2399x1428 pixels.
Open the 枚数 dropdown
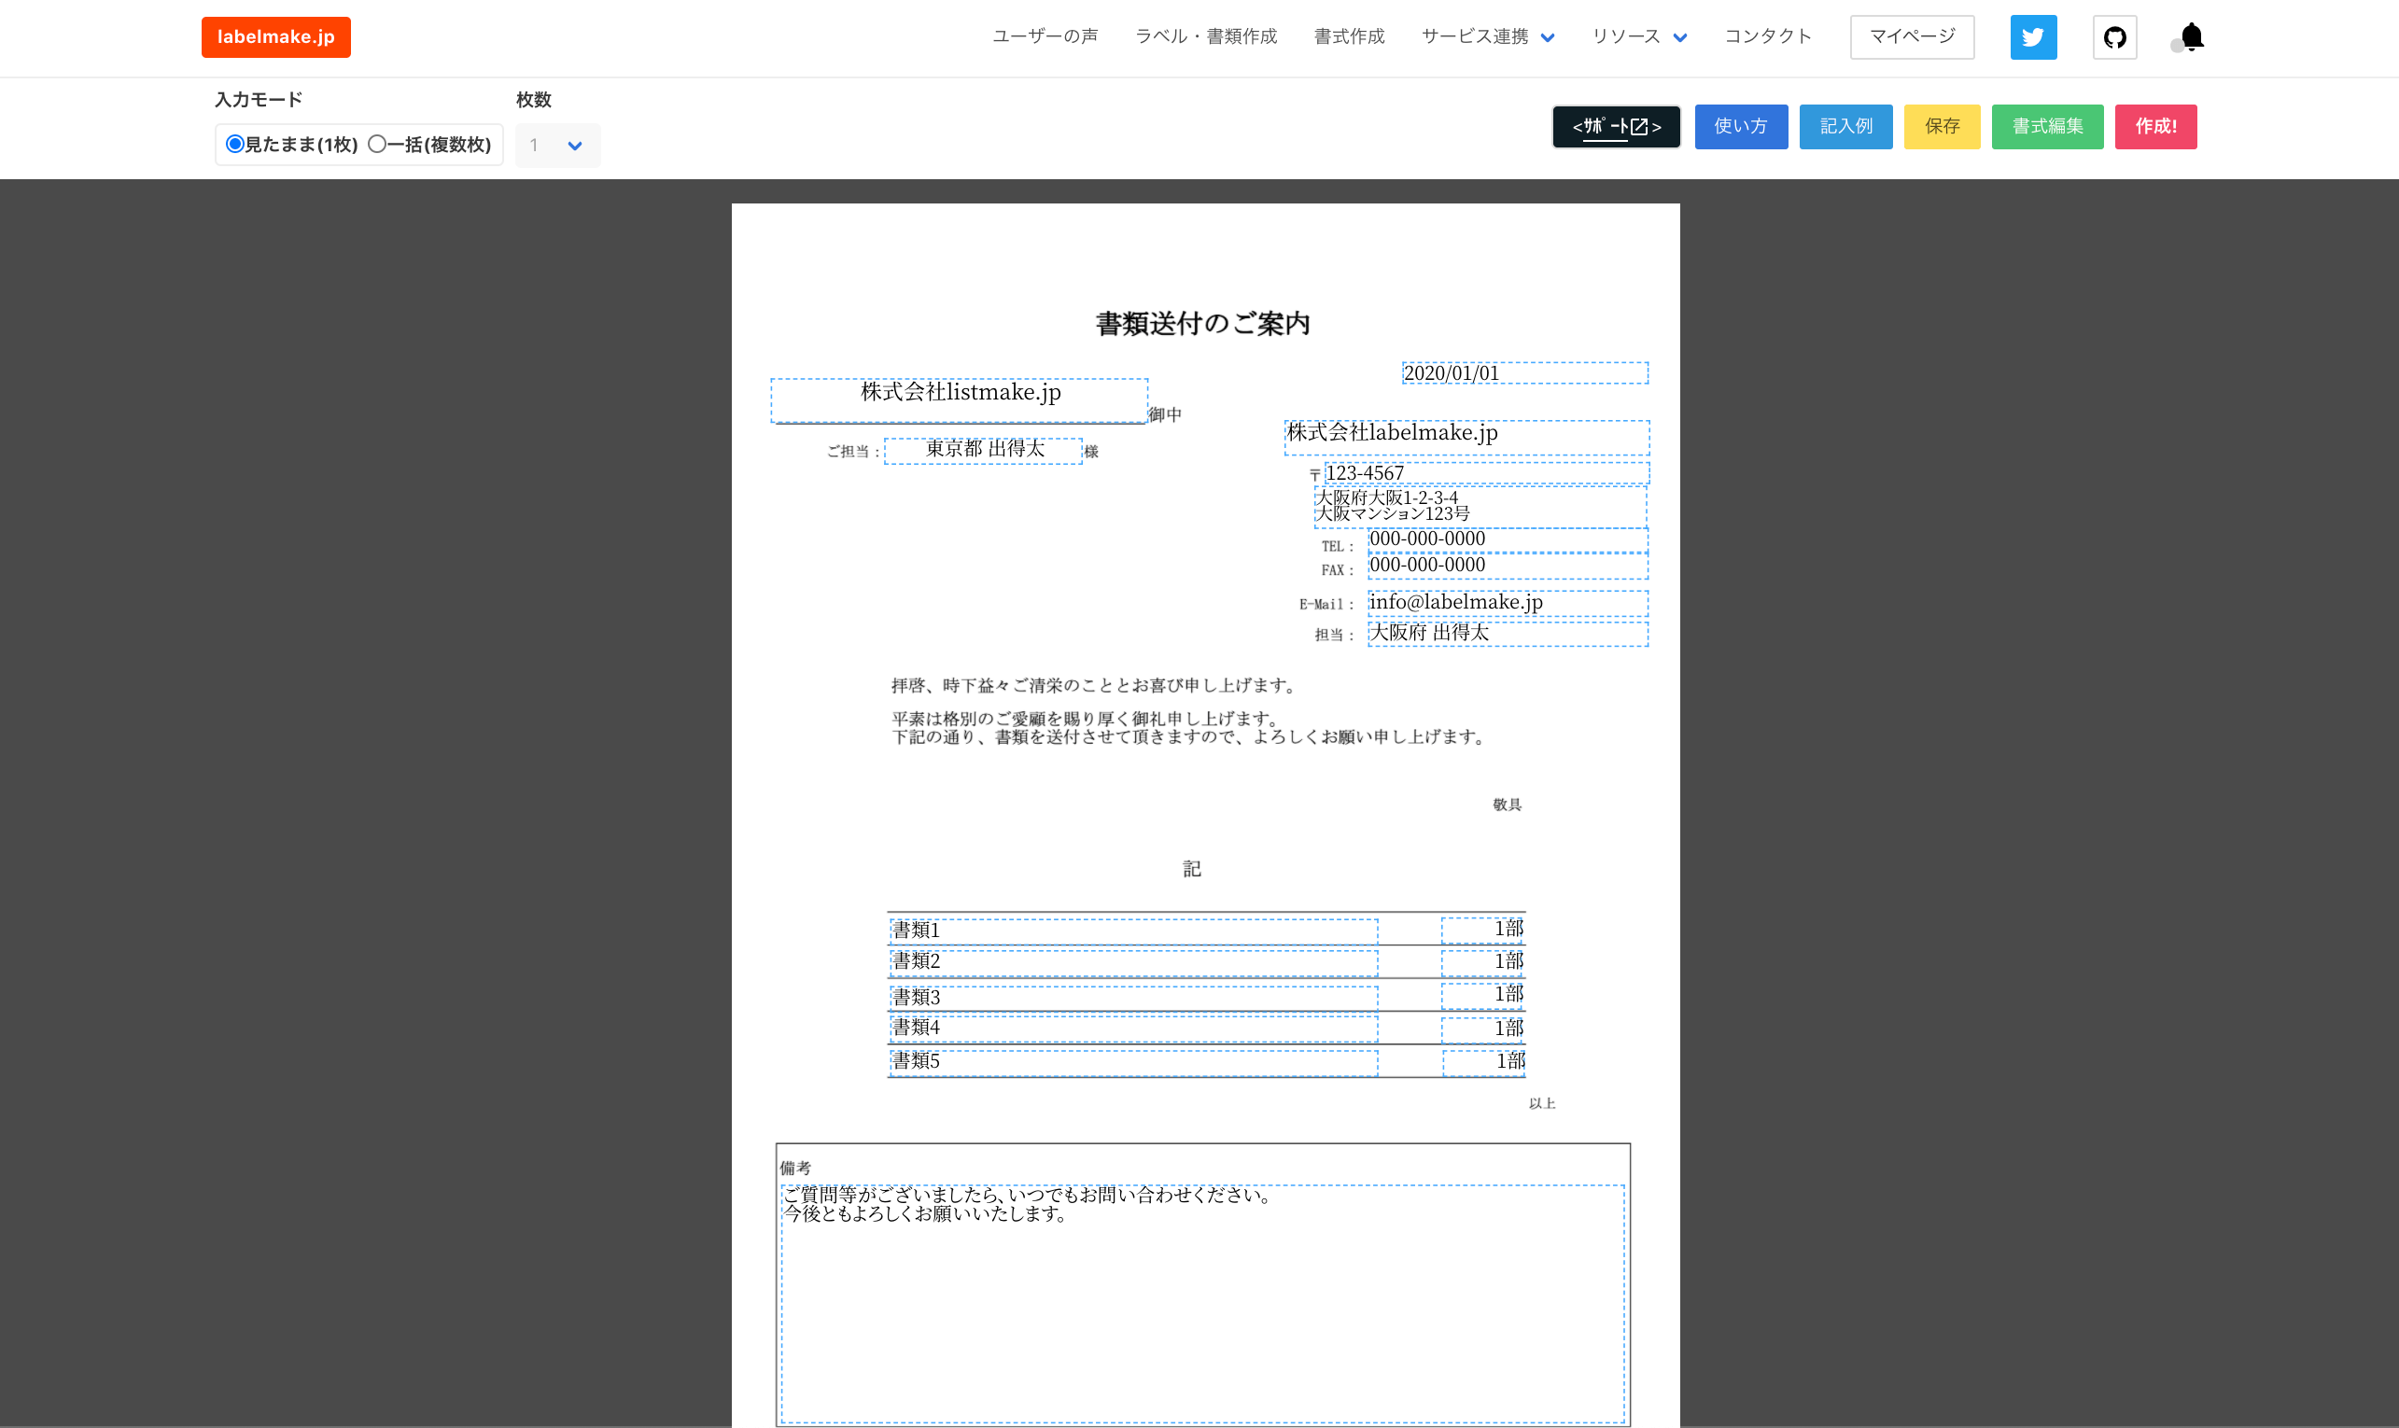point(557,146)
